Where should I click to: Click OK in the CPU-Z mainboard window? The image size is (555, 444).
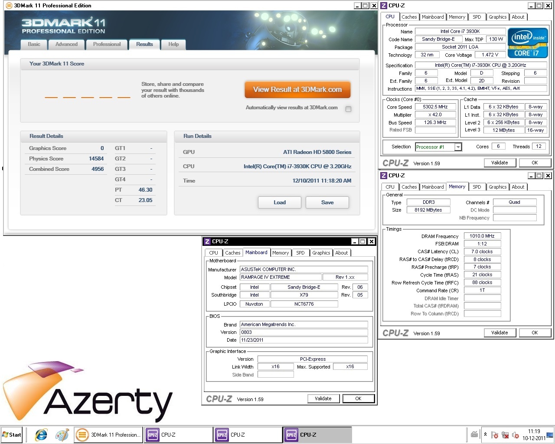tap(358, 398)
